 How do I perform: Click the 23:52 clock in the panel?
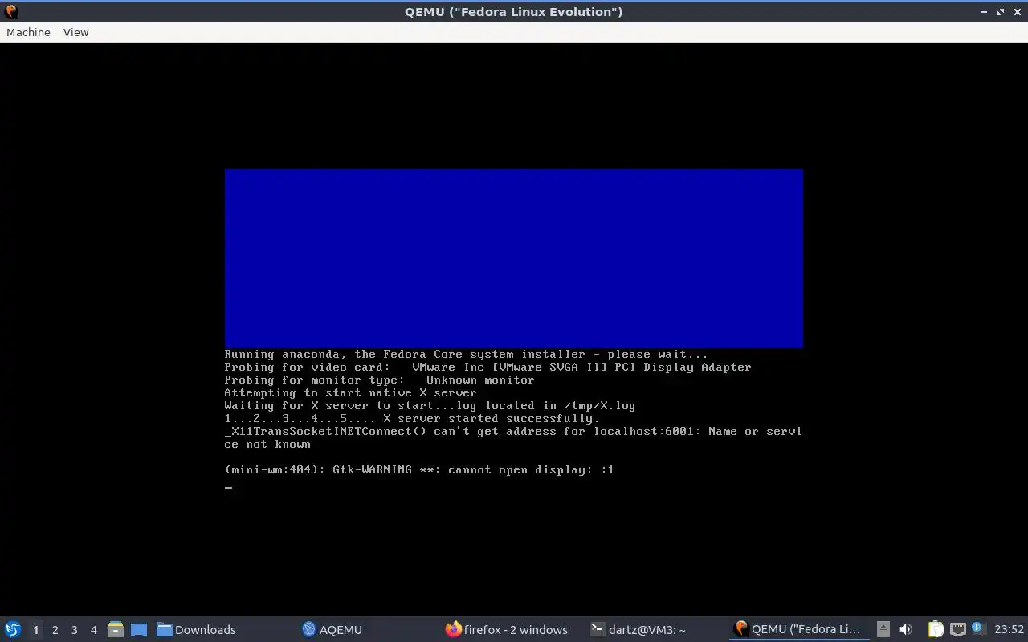click(x=1009, y=629)
